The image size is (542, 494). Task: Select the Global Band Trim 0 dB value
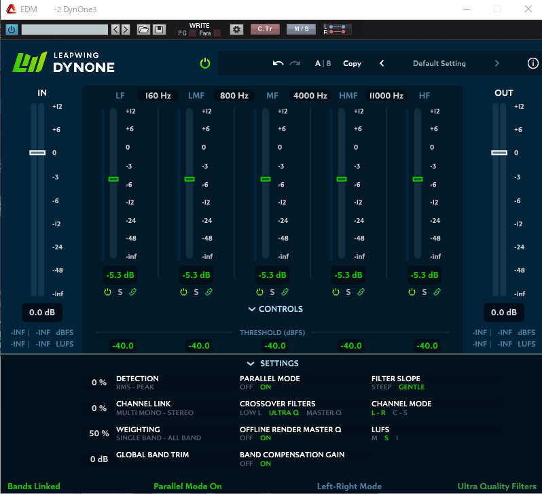99,459
